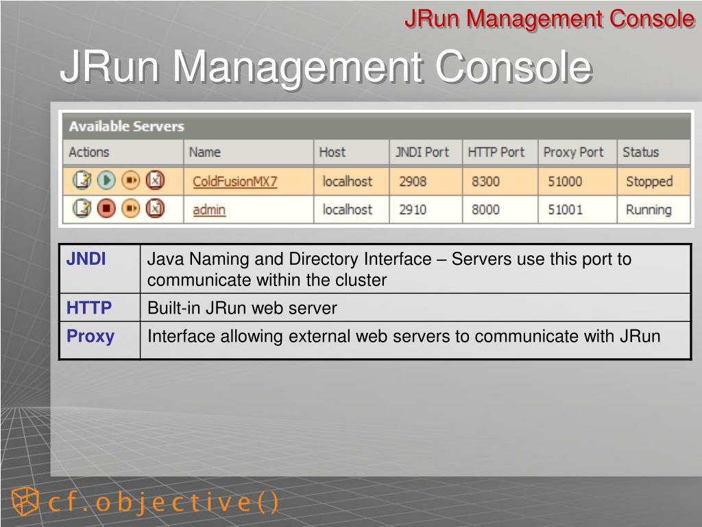The height and width of the screenshot is (527, 702).
Task: Open the admin server link
Action: coord(209,210)
